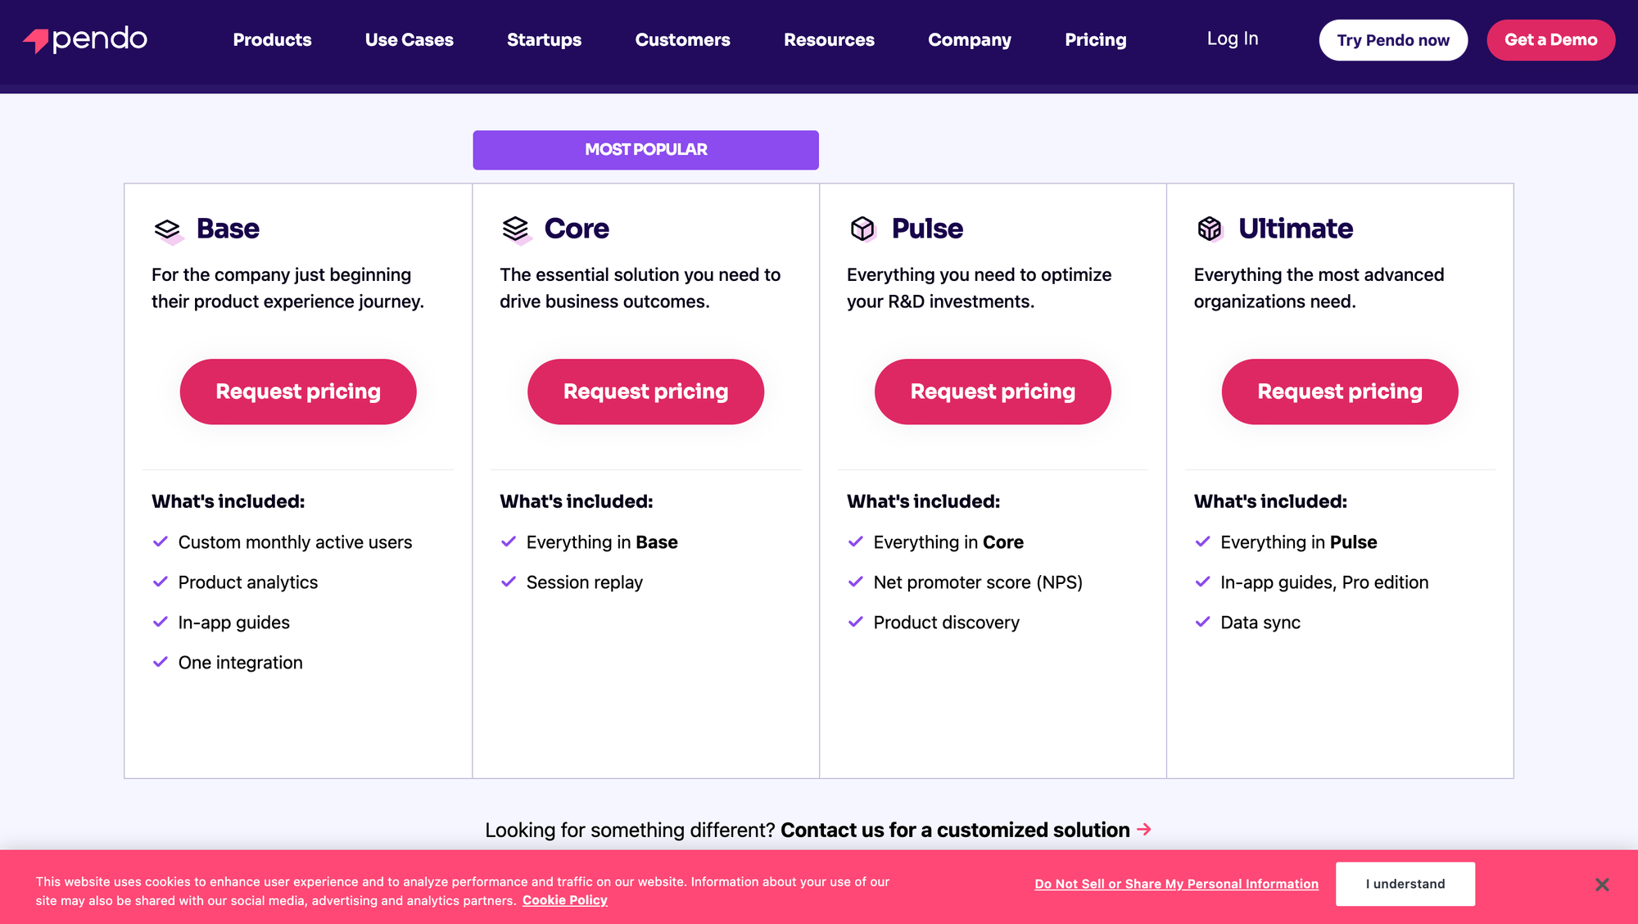Click What's included heading under Core

tap(577, 501)
